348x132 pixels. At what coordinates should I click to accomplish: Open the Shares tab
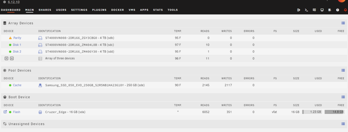coord(45,10)
